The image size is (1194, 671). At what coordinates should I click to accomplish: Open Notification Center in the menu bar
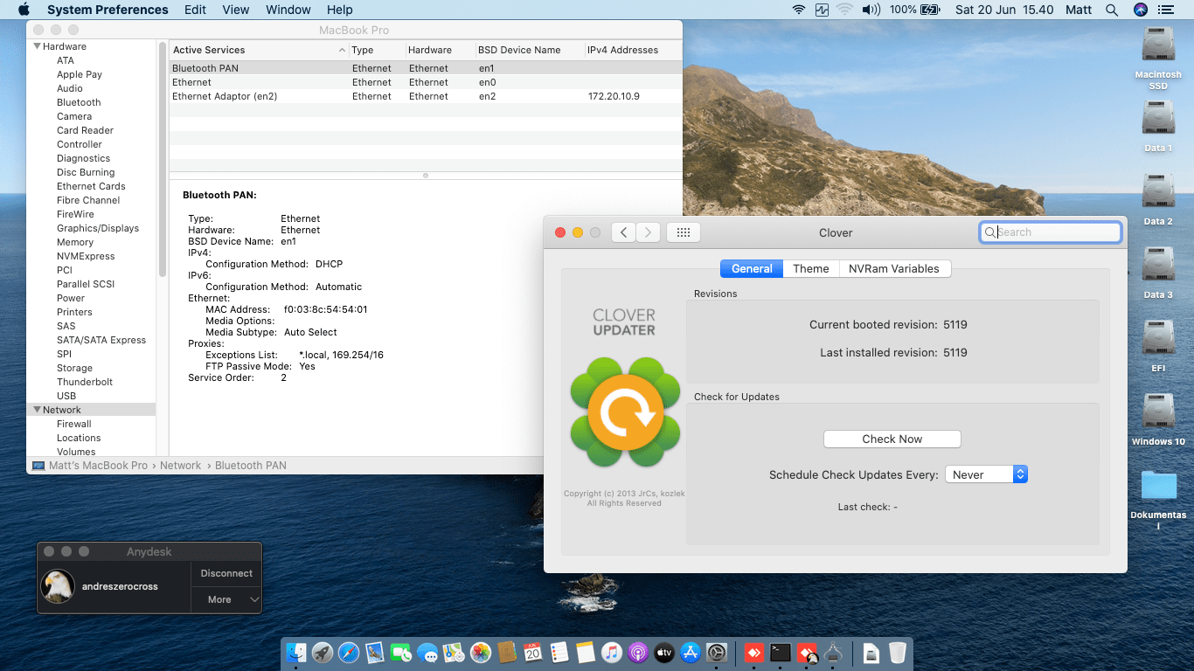[x=1166, y=10]
